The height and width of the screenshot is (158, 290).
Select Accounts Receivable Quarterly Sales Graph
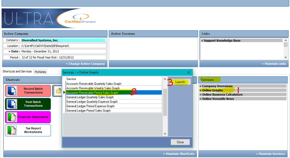click(x=114, y=84)
